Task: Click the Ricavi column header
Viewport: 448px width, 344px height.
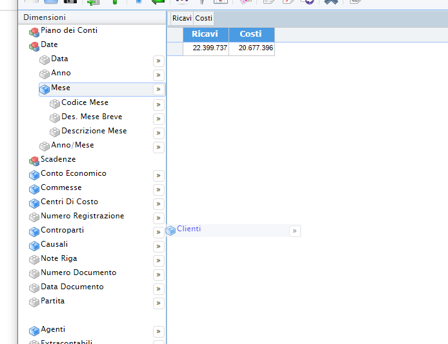Action: [x=205, y=34]
